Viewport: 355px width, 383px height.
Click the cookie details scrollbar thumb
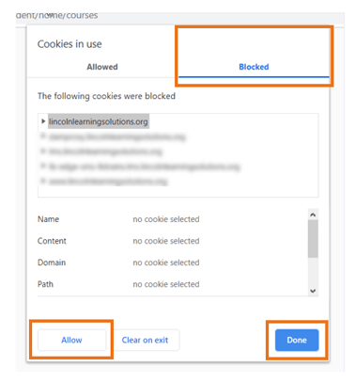click(313, 239)
